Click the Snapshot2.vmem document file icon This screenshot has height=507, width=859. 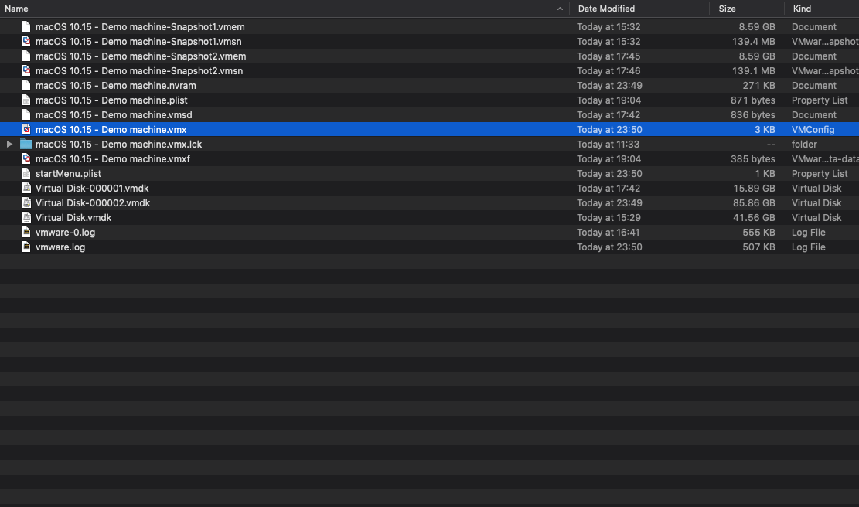point(26,56)
